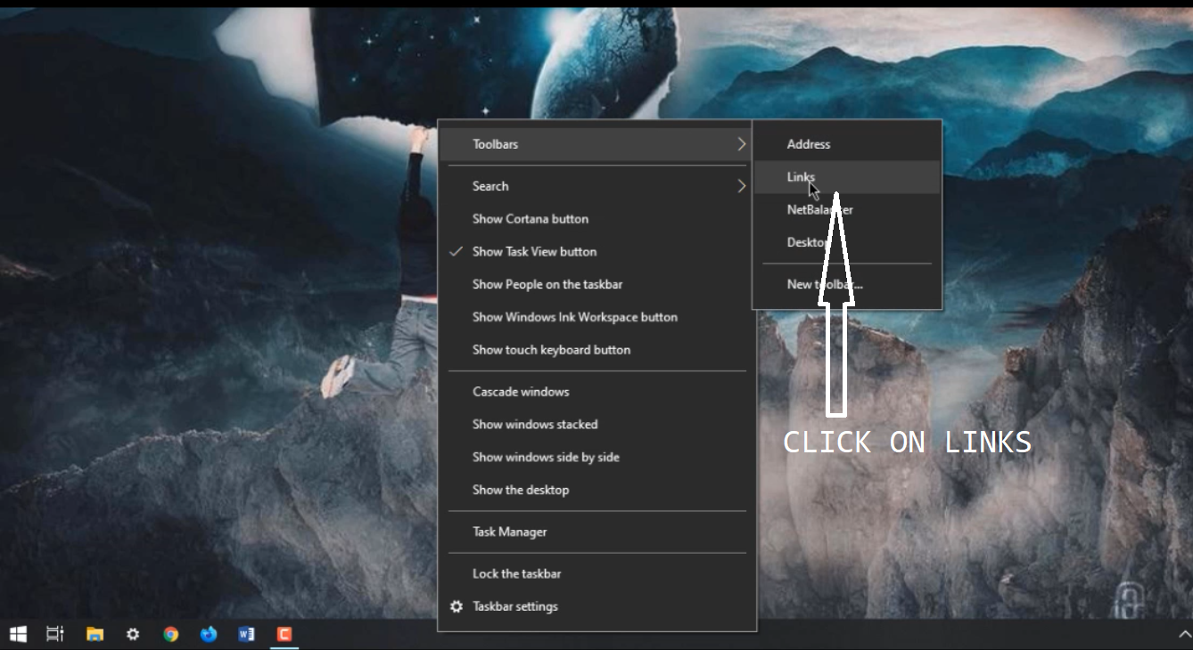Open Microsoft Word from the taskbar
1193x650 pixels.
(x=247, y=634)
